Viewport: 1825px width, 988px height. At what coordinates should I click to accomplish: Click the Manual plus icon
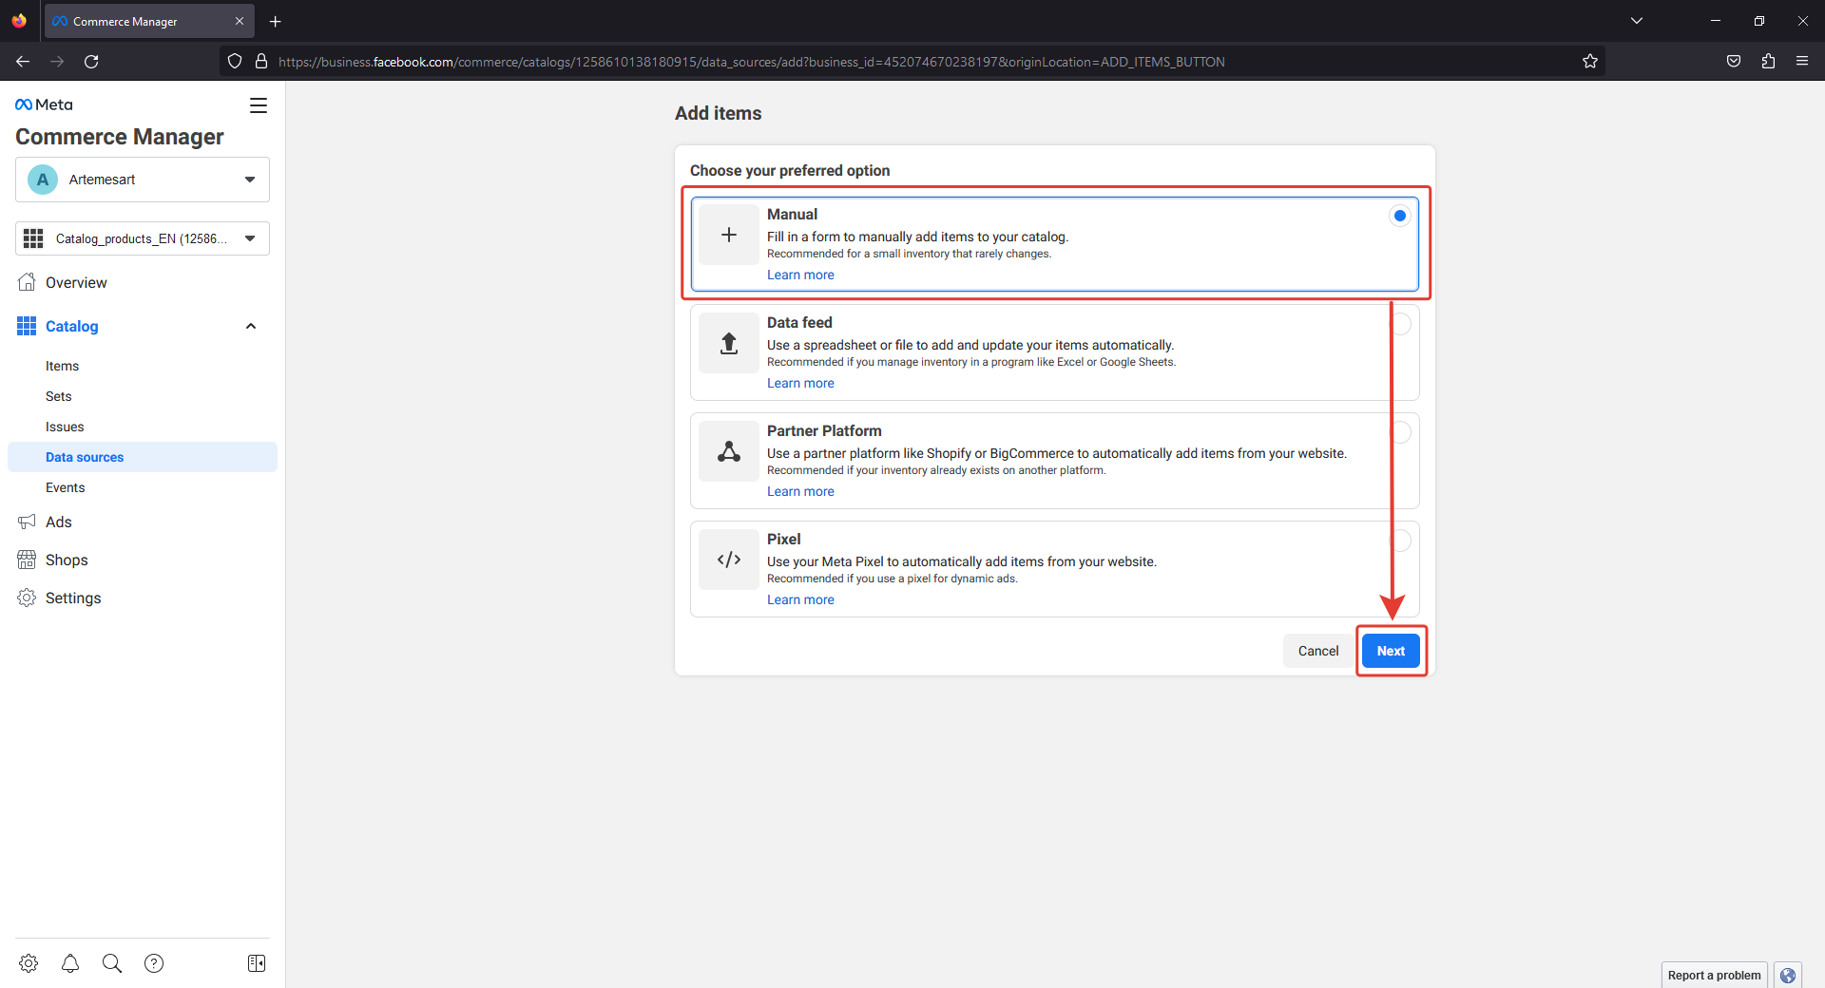(x=729, y=235)
